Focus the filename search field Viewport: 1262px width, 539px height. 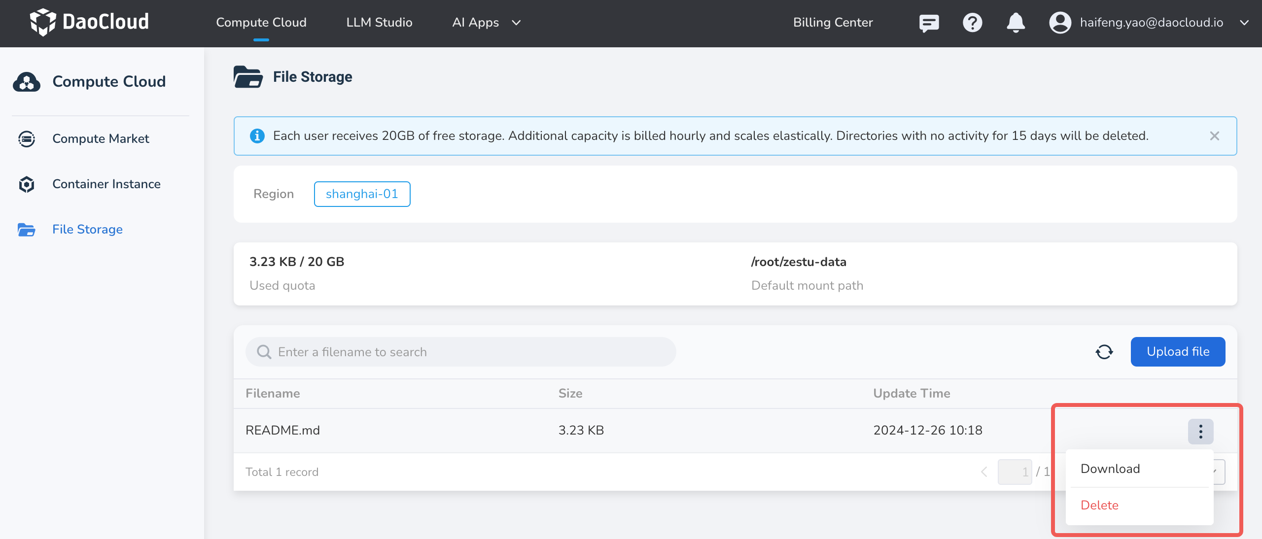[460, 352]
